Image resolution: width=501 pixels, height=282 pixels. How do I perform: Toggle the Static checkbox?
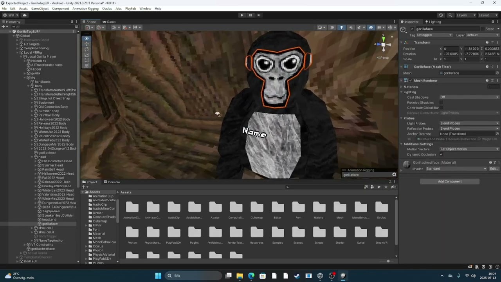pyautogui.click(x=483, y=29)
